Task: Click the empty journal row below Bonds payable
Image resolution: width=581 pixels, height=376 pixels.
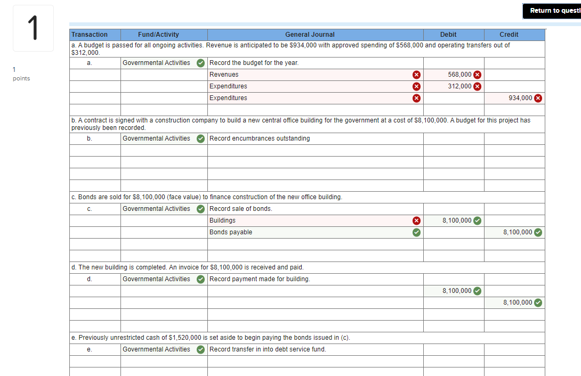Action: (x=314, y=244)
